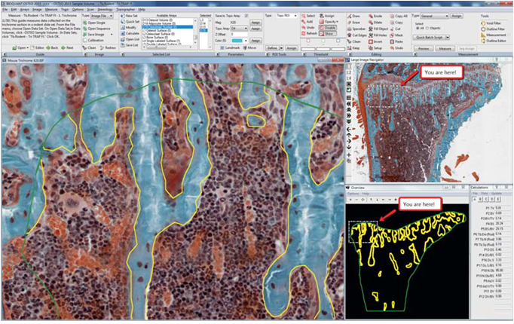Select the Draw editing tool
This screenshot has width=514, height=324.
(349, 15)
